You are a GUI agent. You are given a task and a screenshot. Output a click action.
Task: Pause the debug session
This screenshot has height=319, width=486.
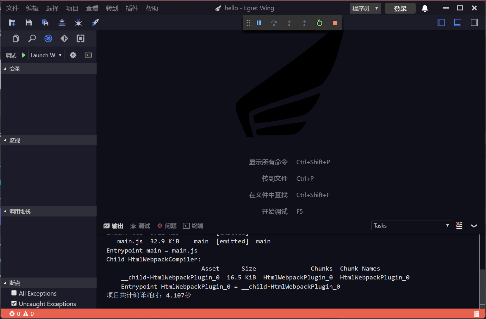tap(259, 23)
